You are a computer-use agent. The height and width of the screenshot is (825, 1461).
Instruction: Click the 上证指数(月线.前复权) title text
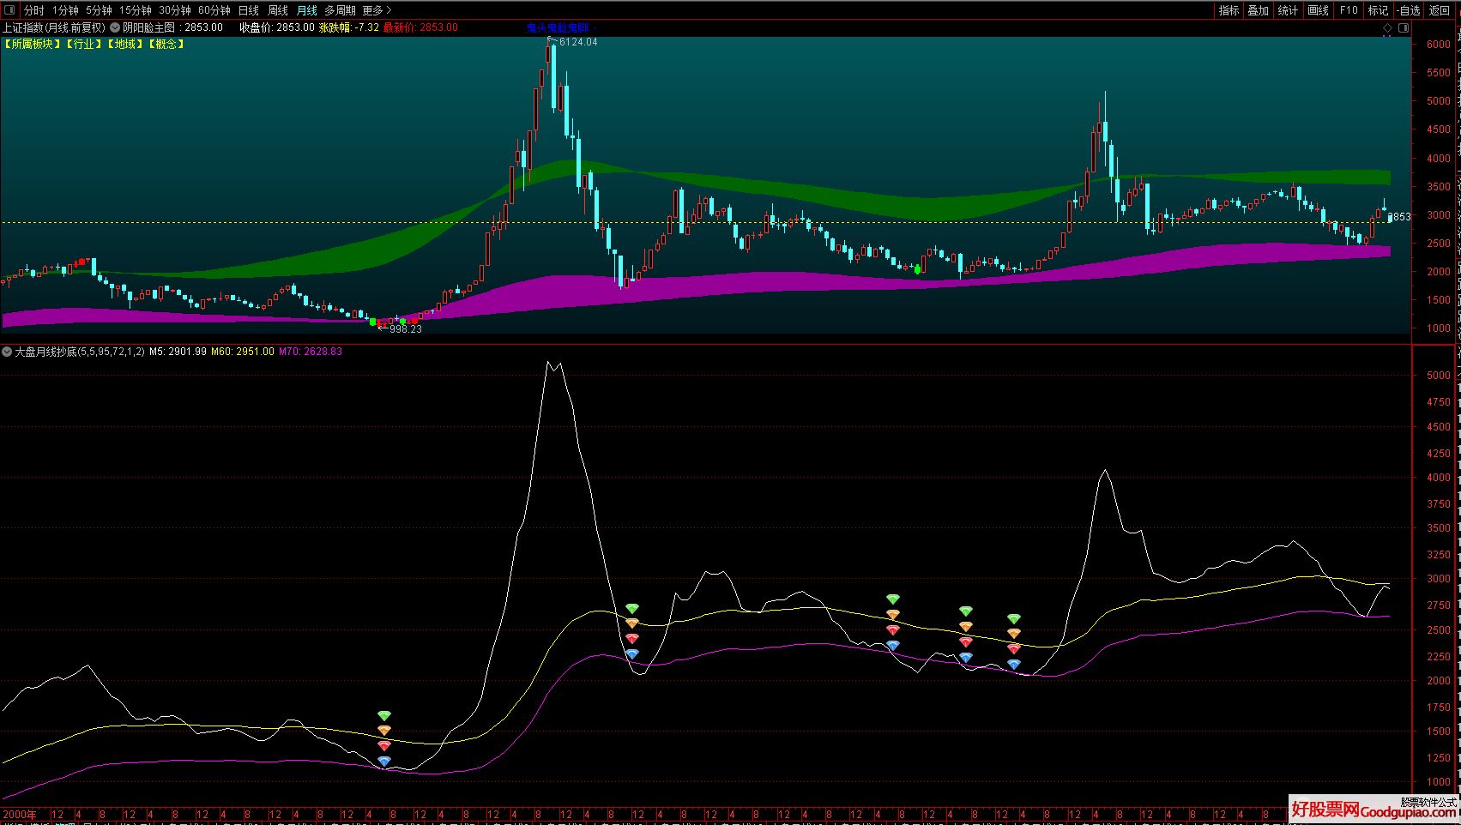pyautogui.click(x=53, y=27)
